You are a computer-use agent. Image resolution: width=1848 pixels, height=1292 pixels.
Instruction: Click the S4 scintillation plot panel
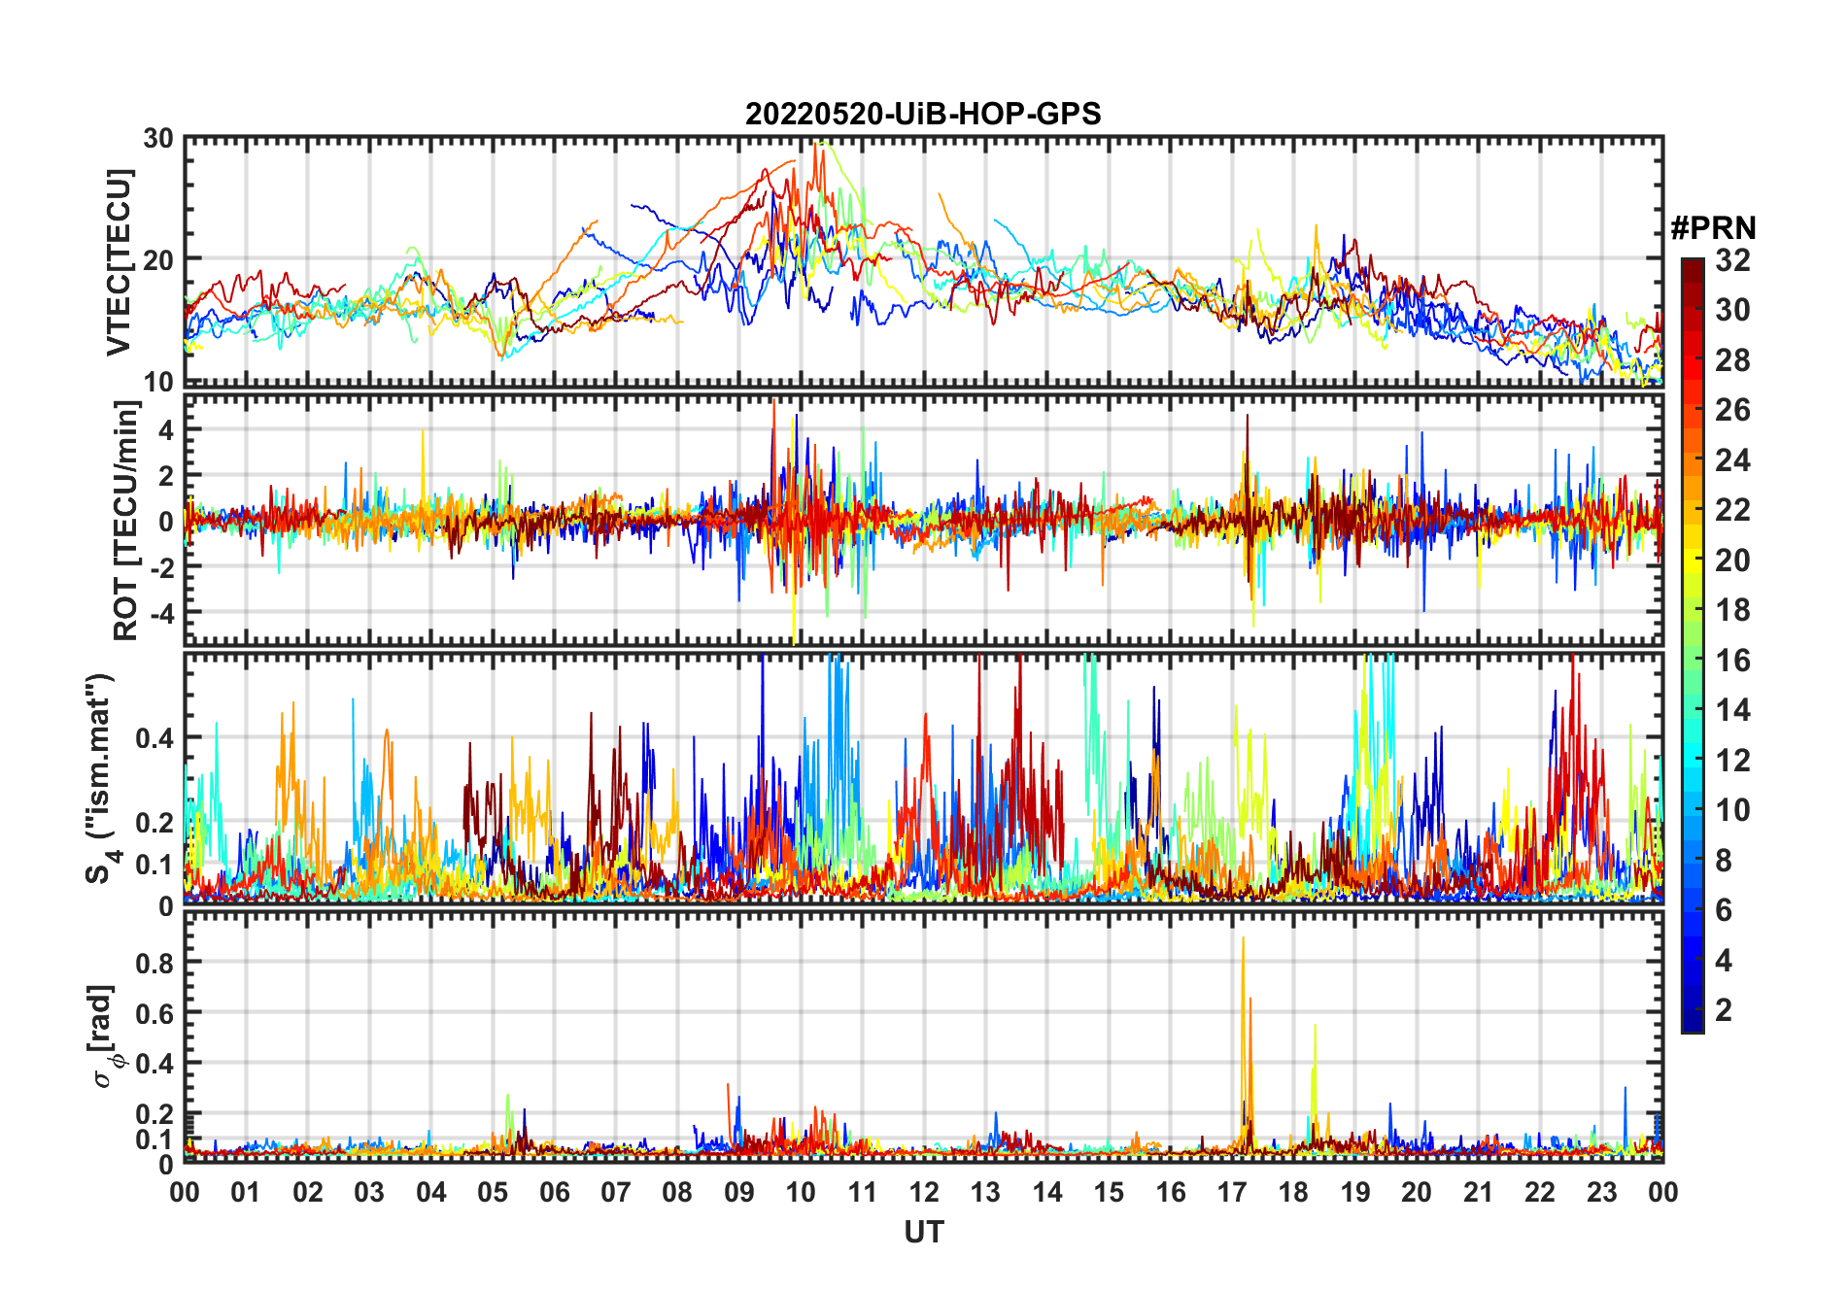pyautogui.click(x=923, y=778)
